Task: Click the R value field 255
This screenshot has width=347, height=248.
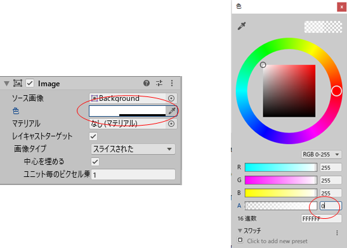Action: point(331,167)
